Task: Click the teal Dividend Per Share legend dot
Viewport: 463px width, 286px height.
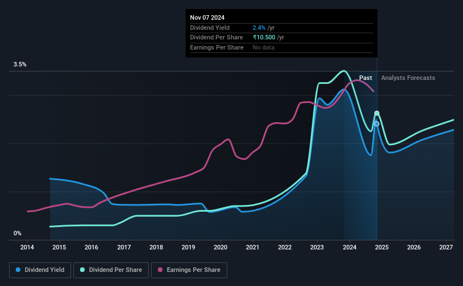Action: (82, 270)
